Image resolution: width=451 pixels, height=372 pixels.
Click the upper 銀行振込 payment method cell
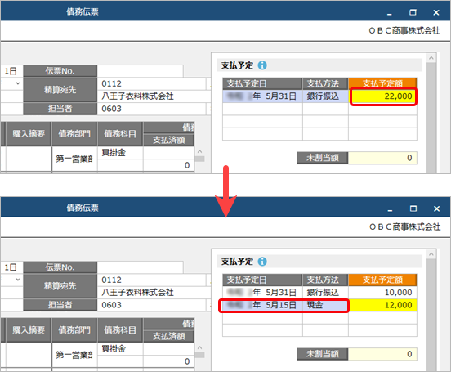tap(325, 96)
